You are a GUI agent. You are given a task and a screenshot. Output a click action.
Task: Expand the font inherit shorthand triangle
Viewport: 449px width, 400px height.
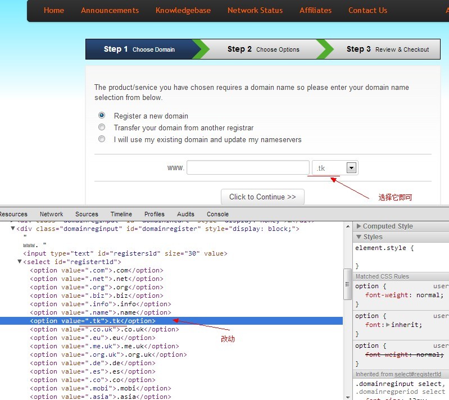point(388,325)
